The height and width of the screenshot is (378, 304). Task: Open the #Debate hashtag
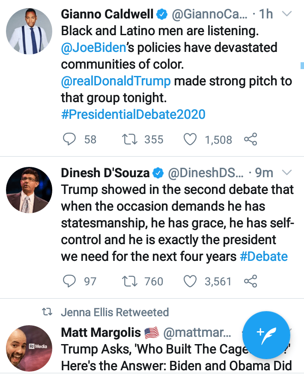[x=264, y=257]
